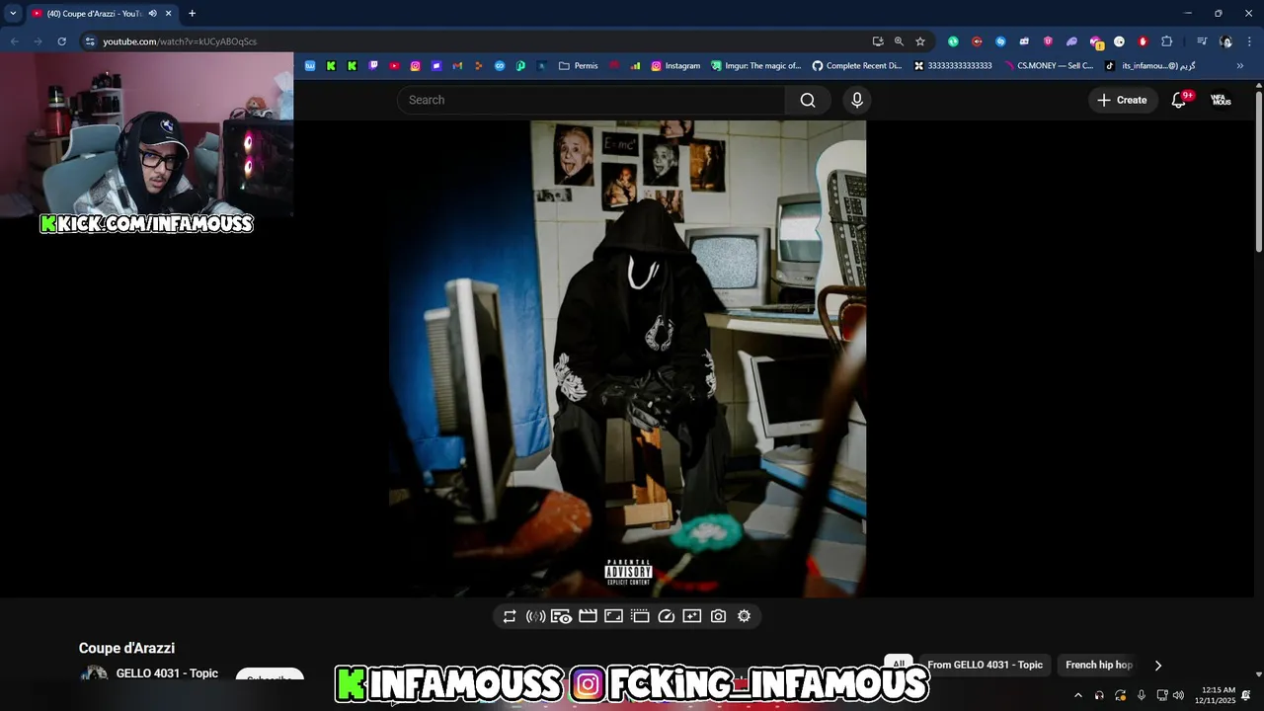Image resolution: width=1264 pixels, height=711 pixels.
Task: Take a screenshot with the camera icon
Action: click(718, 616)
